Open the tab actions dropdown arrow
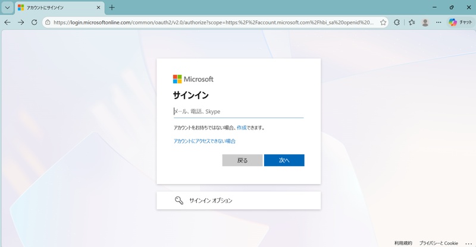 pyautogui.click(x=7, y=8)
